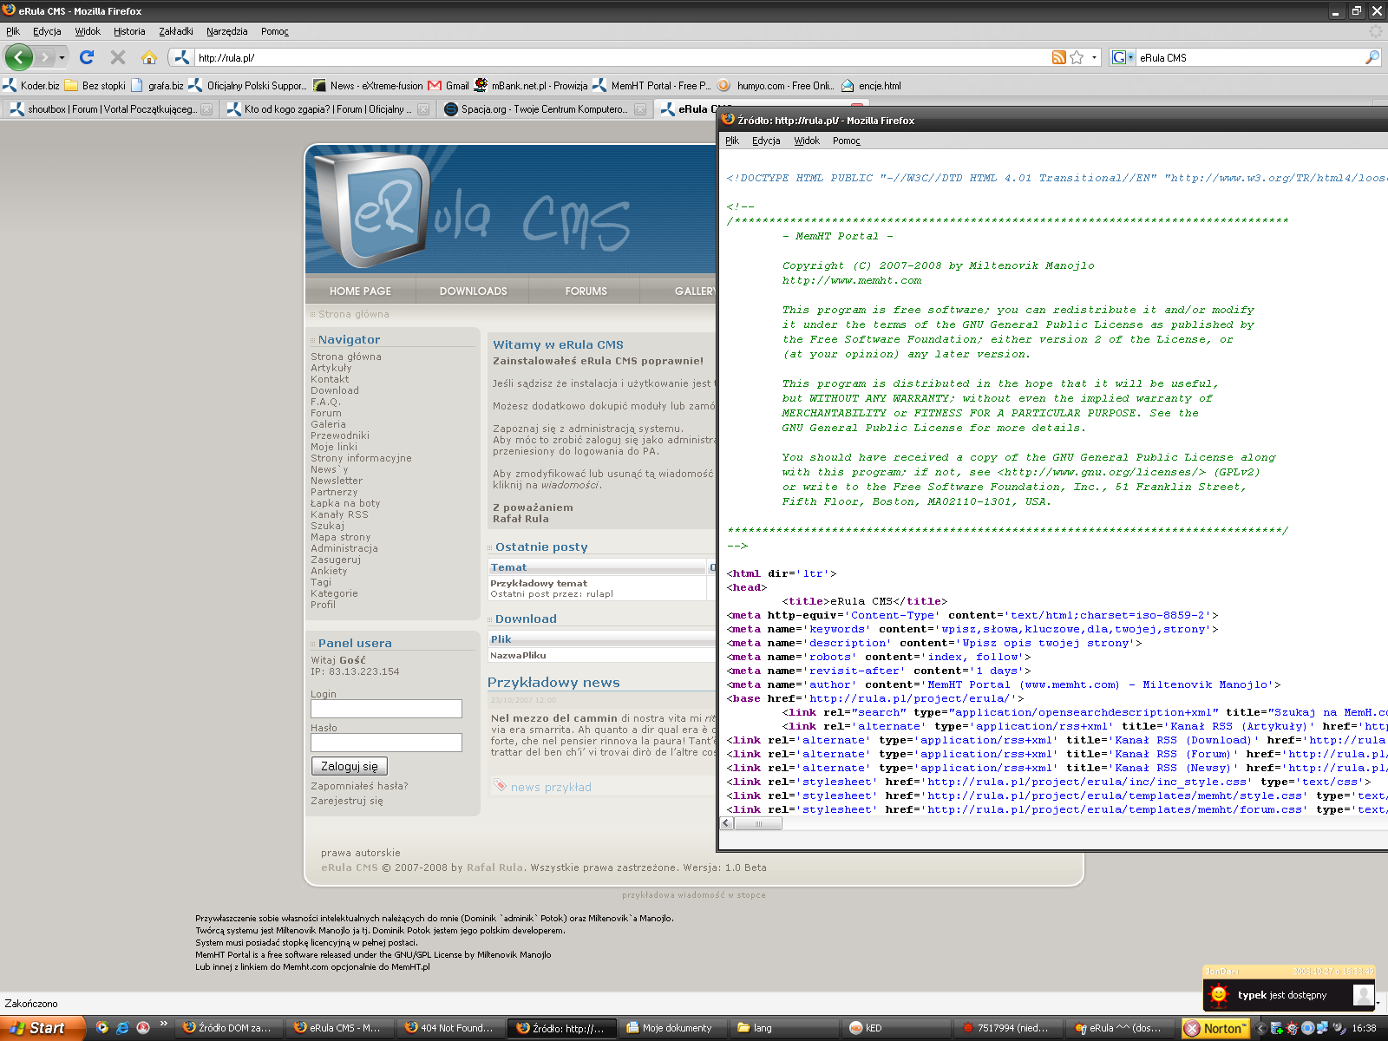This screenshot has height=1041, width=1388.
Task: Open the Zakładki menu
Action: click(176, 31)
